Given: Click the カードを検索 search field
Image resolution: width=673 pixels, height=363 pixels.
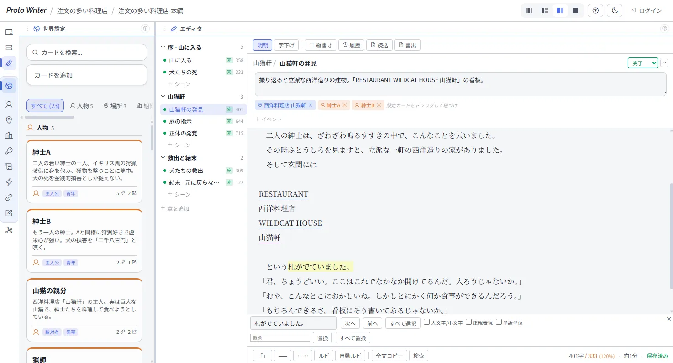Looking at the screenshot, I should (x=86, y=52).
